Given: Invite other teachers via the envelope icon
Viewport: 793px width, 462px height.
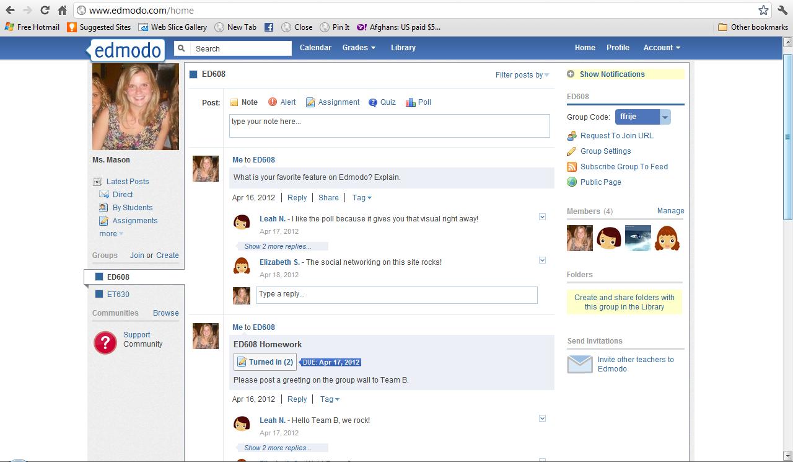Looking at the screenshot, I should (579, 365).
